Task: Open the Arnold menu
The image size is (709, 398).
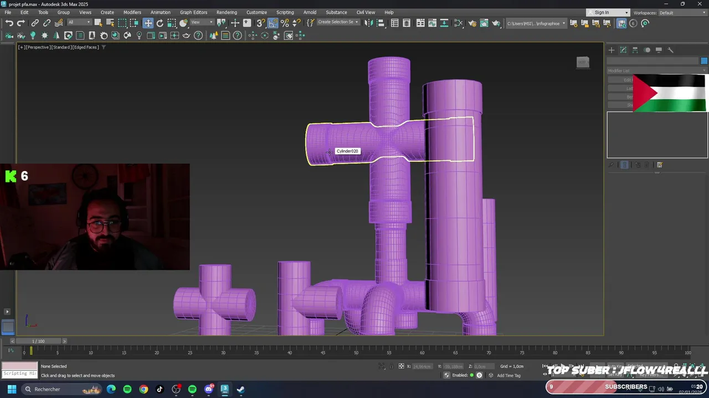Action: [310, 12]
